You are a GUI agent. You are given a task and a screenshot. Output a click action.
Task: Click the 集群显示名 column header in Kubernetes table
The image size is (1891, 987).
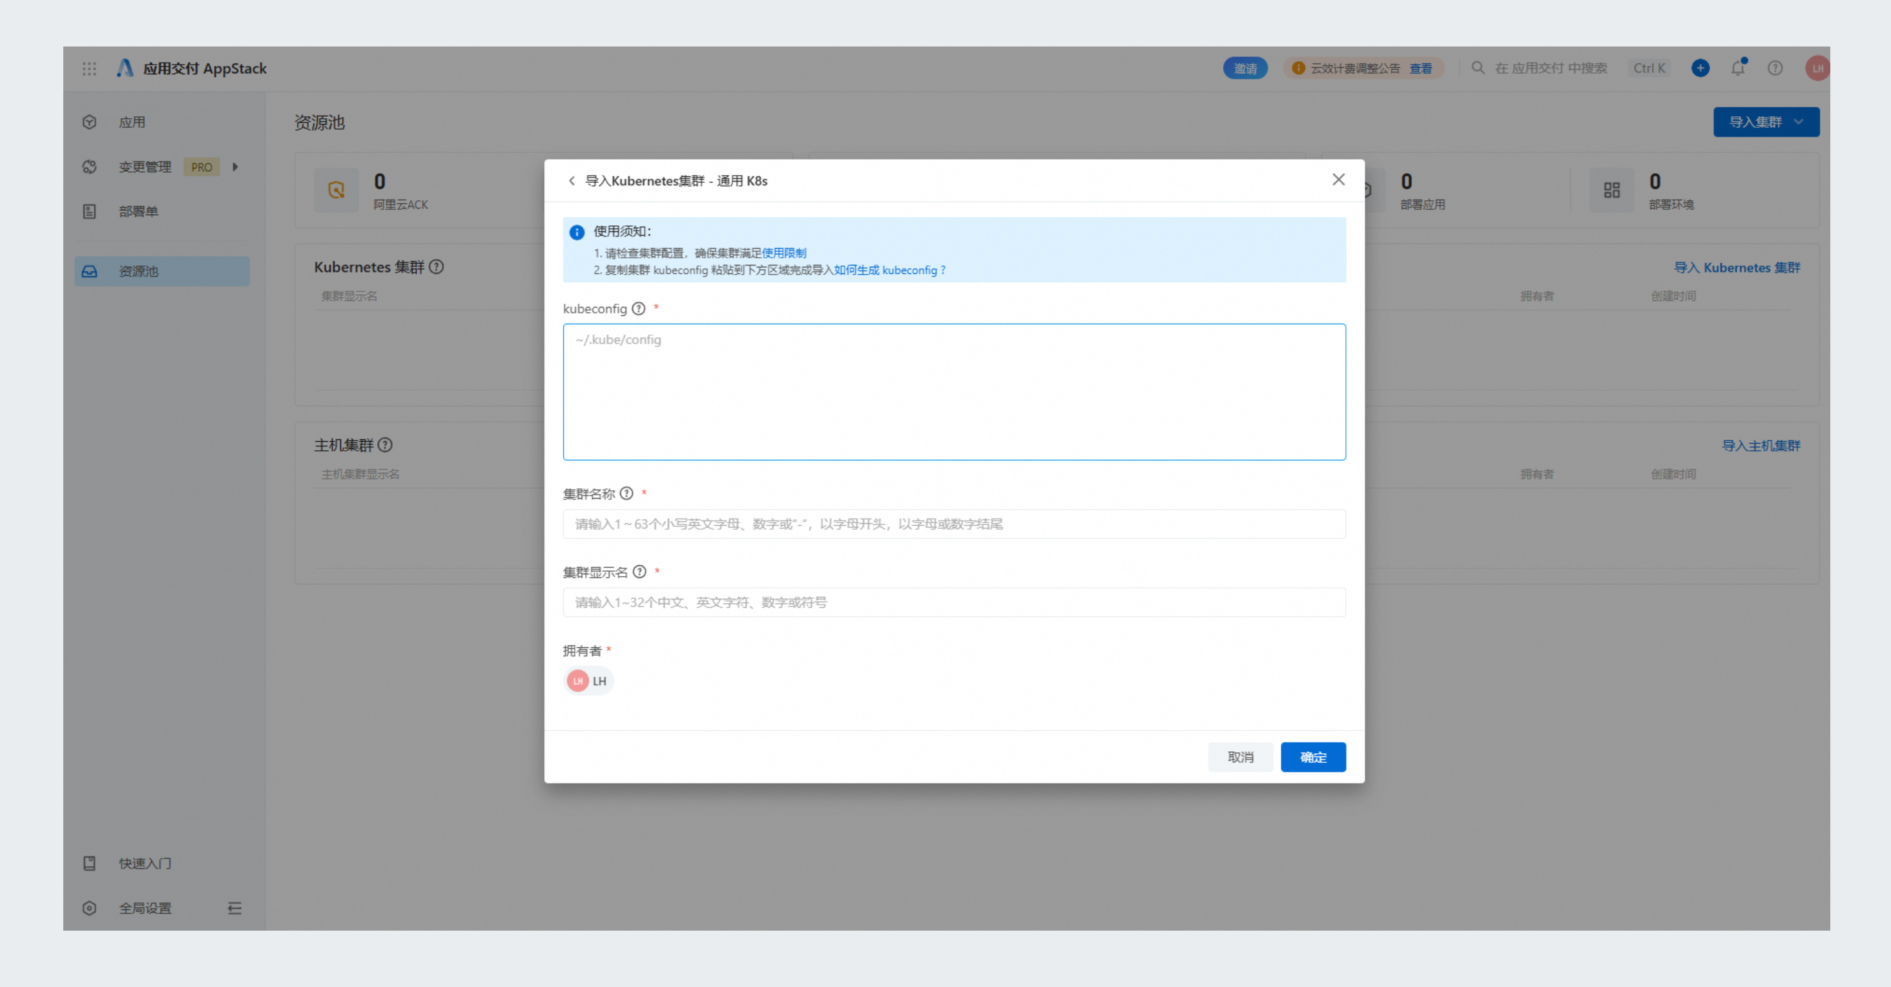click(349, 296)
